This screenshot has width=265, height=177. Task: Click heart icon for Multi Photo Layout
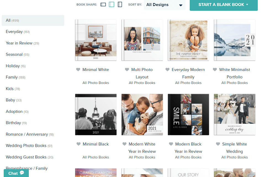[x=127, y=70]
